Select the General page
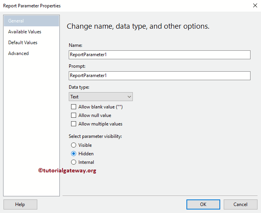This screenshot has width=261, height=213. coord(31,21)
